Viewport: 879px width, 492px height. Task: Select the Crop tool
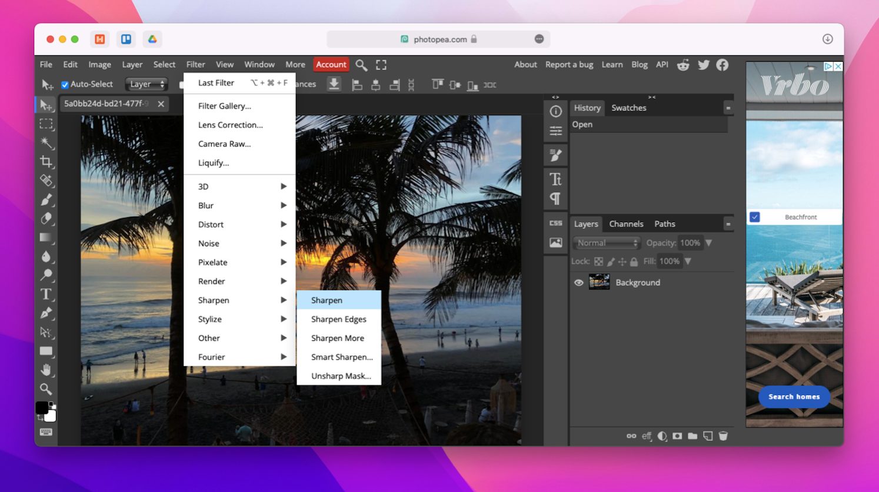pyautogui.click(x=46, y=162)
